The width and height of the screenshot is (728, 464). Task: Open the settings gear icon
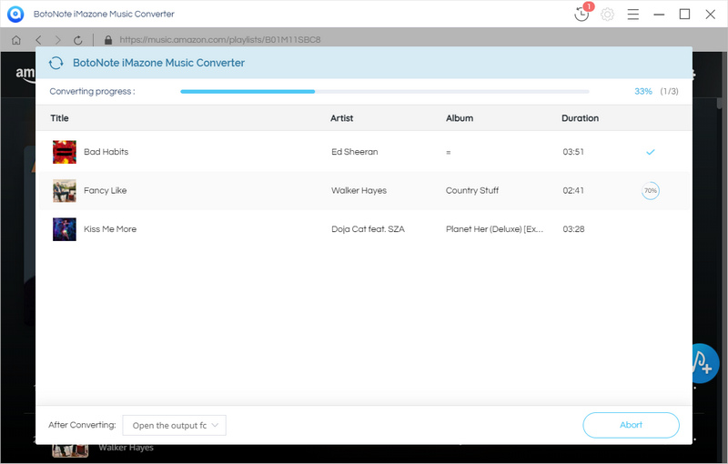pyautogui.click(x=607, y=15)
